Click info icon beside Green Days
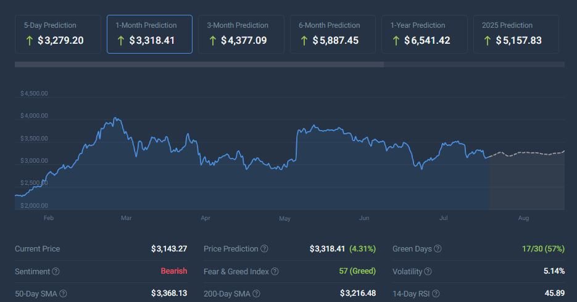 [x=438, y=249]
